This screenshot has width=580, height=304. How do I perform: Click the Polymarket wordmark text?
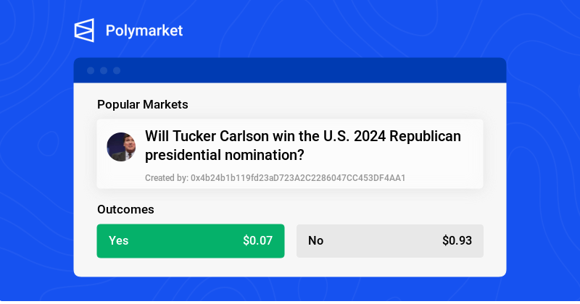[x=144, y=30]
